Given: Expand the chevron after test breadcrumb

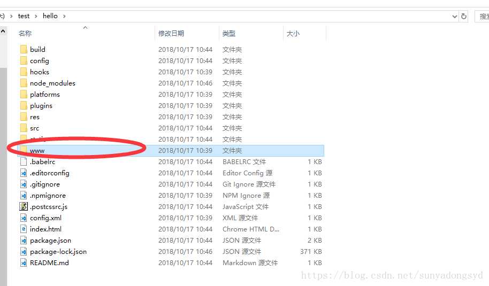Looking at the screenshot, I should coord(36,16).
